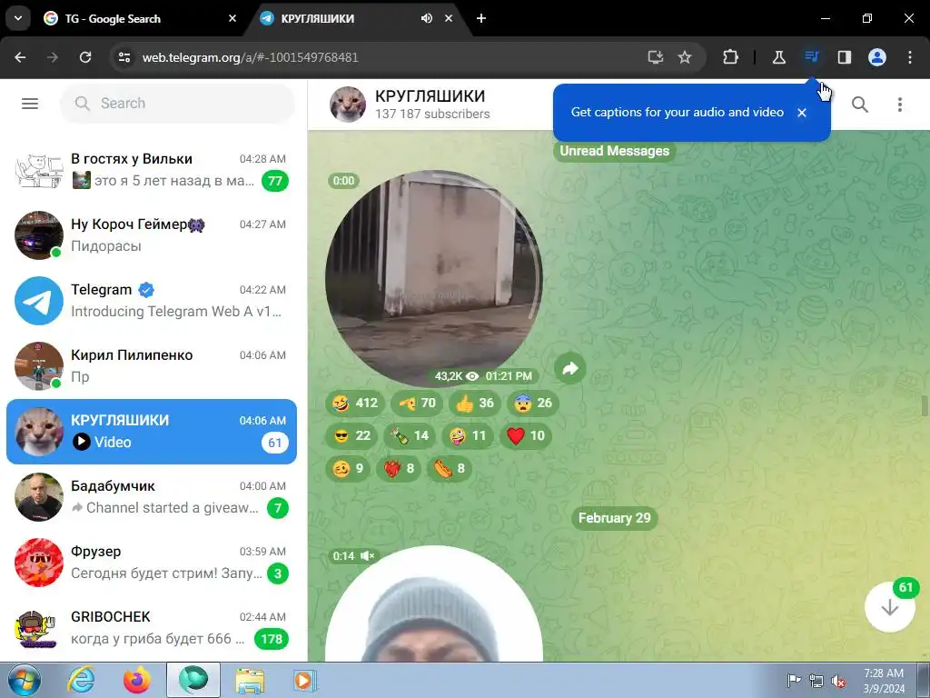Toggle the burning heart reaction 8
The width and height of the screenshot is (930, 698).
click(x=399, y=468)
